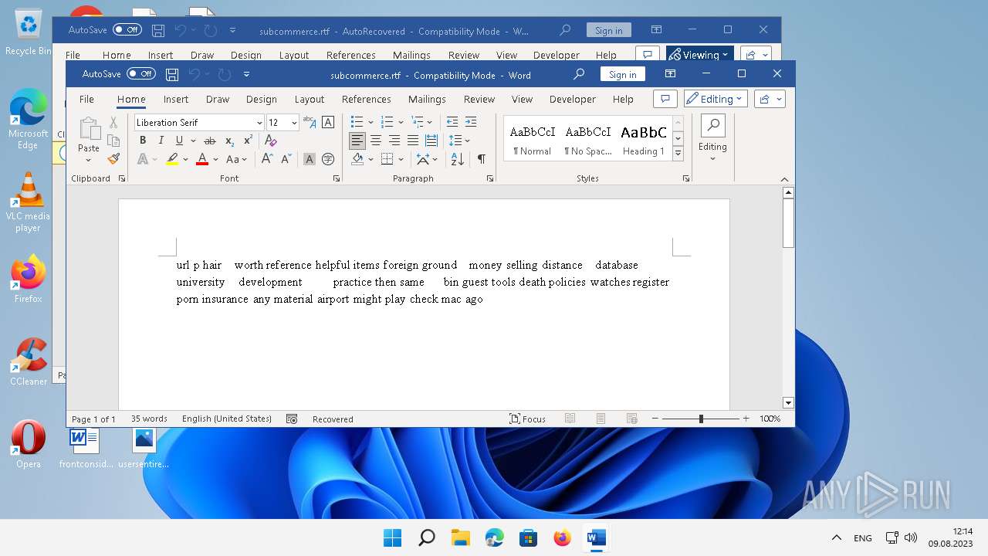Open the font size dropdown
Image resolution: width=988 pixels, height=556 pixels.
point(294,123)
